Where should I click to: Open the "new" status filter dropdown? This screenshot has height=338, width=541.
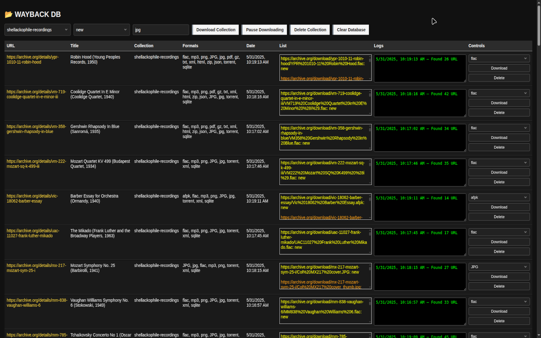click(102, 30)
